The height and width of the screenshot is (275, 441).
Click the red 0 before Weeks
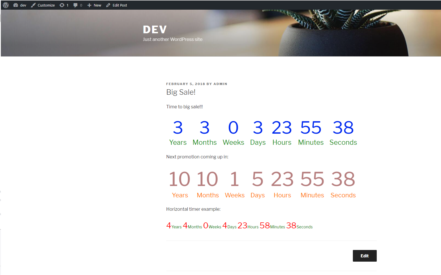click(206, 226)
